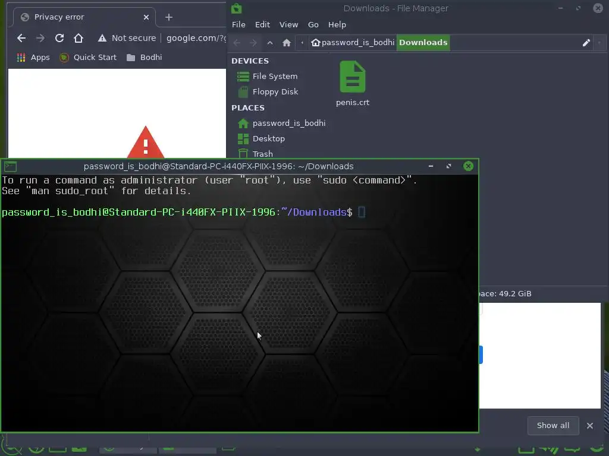Select password_is_bodhi home in sidebar
This screenshot has height=456, width=609.
[281, 123]
